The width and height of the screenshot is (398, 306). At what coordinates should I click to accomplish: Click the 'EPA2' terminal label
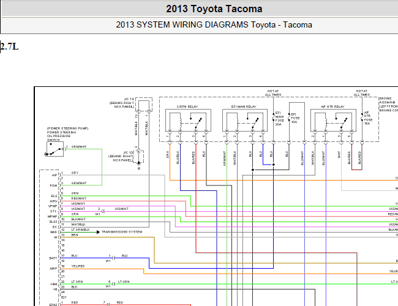(x=53, y=305)
